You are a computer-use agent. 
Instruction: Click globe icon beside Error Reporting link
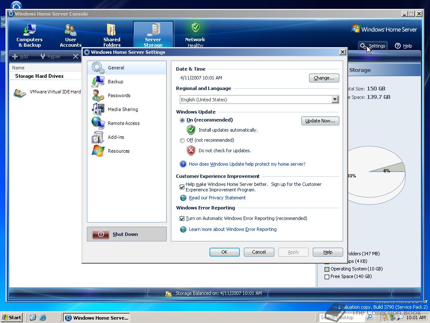[183, 229]
